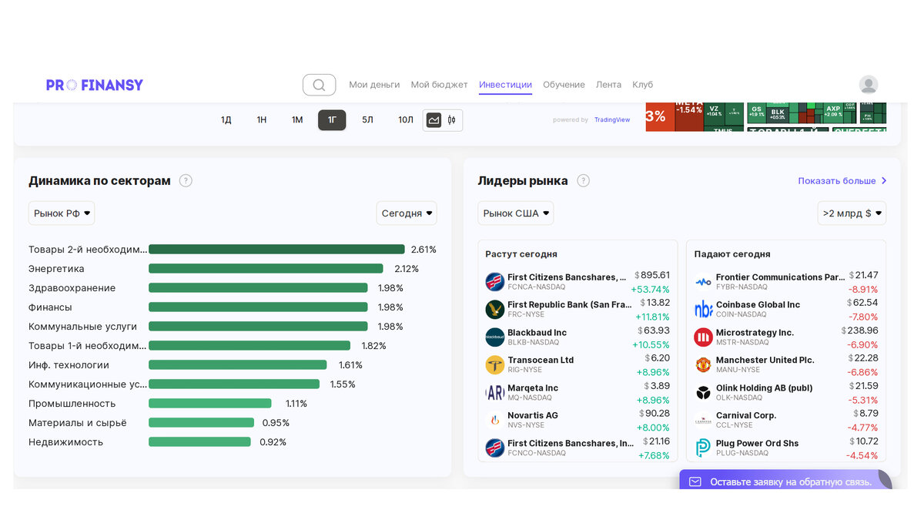Open the TradingView link
The width and height of the screenshot is (924, 520).
point(611,119)
